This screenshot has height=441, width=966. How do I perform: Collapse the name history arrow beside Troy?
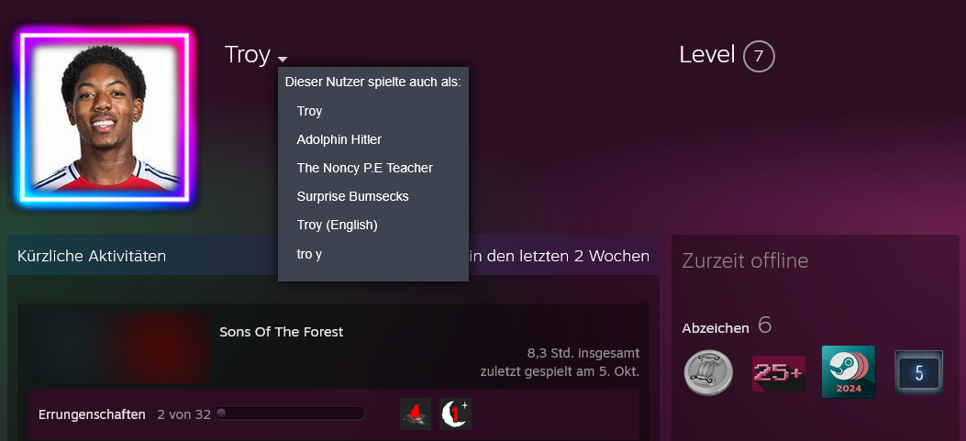pos(283,59)
